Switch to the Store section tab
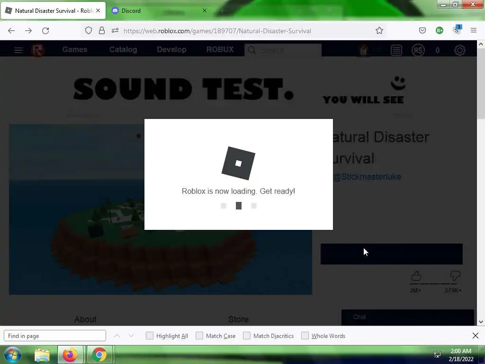Image resolution: width=485 pixels, height=364 pixels. click(238, 319)
